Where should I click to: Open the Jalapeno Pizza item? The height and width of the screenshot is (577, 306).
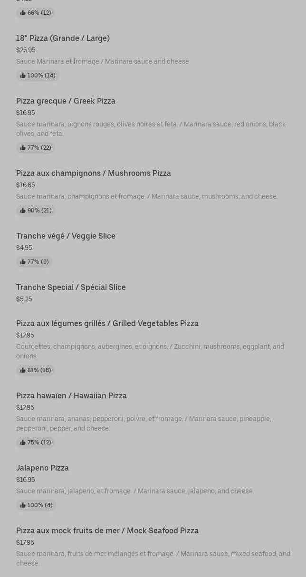coord(42,468)
